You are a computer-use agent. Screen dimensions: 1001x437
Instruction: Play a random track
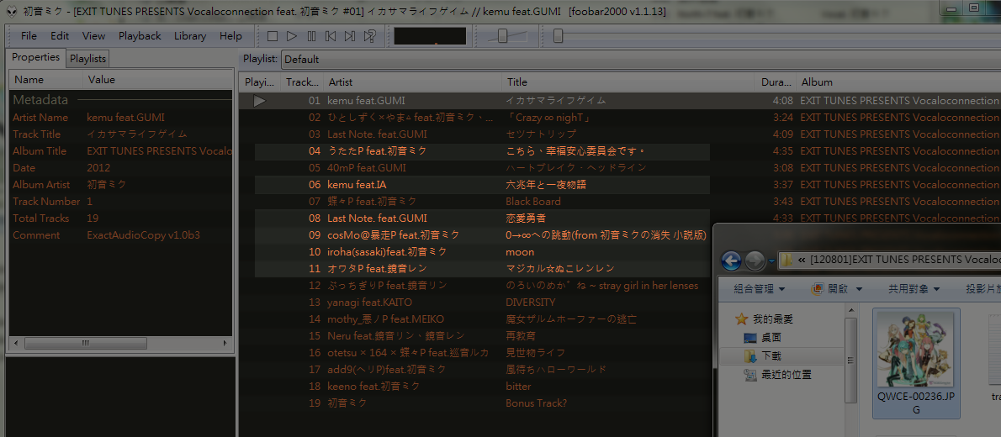[x=369, y=36]
